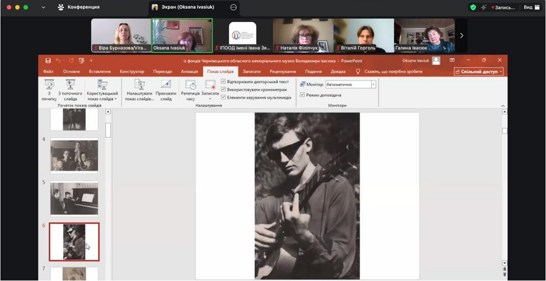Open the Конструктор ribbon tab
Image resolution: width=546 pixels, height=281 pixels.
pos(132,71)
